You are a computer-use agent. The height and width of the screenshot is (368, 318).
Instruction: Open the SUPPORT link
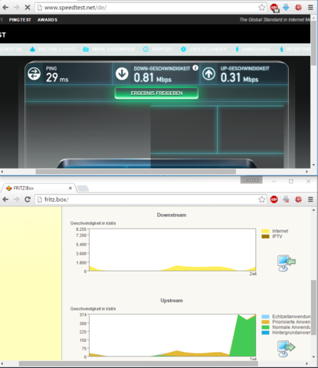159,49
